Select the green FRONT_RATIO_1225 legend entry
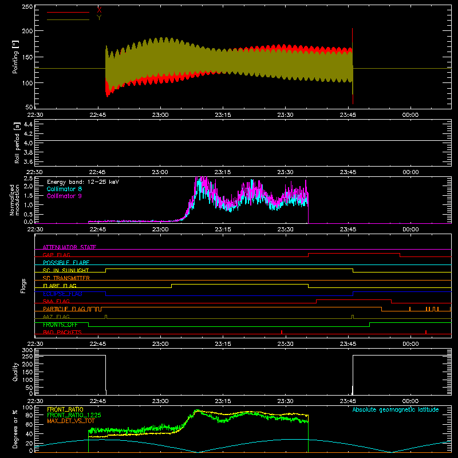 click(74, 415)
